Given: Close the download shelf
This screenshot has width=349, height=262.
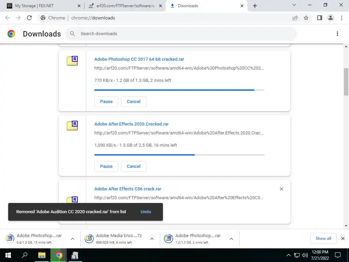Looking at the screenshot, I should (x=343, y=238).
